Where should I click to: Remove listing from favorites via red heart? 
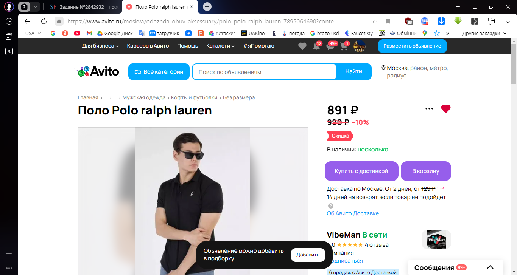(446, 109)
